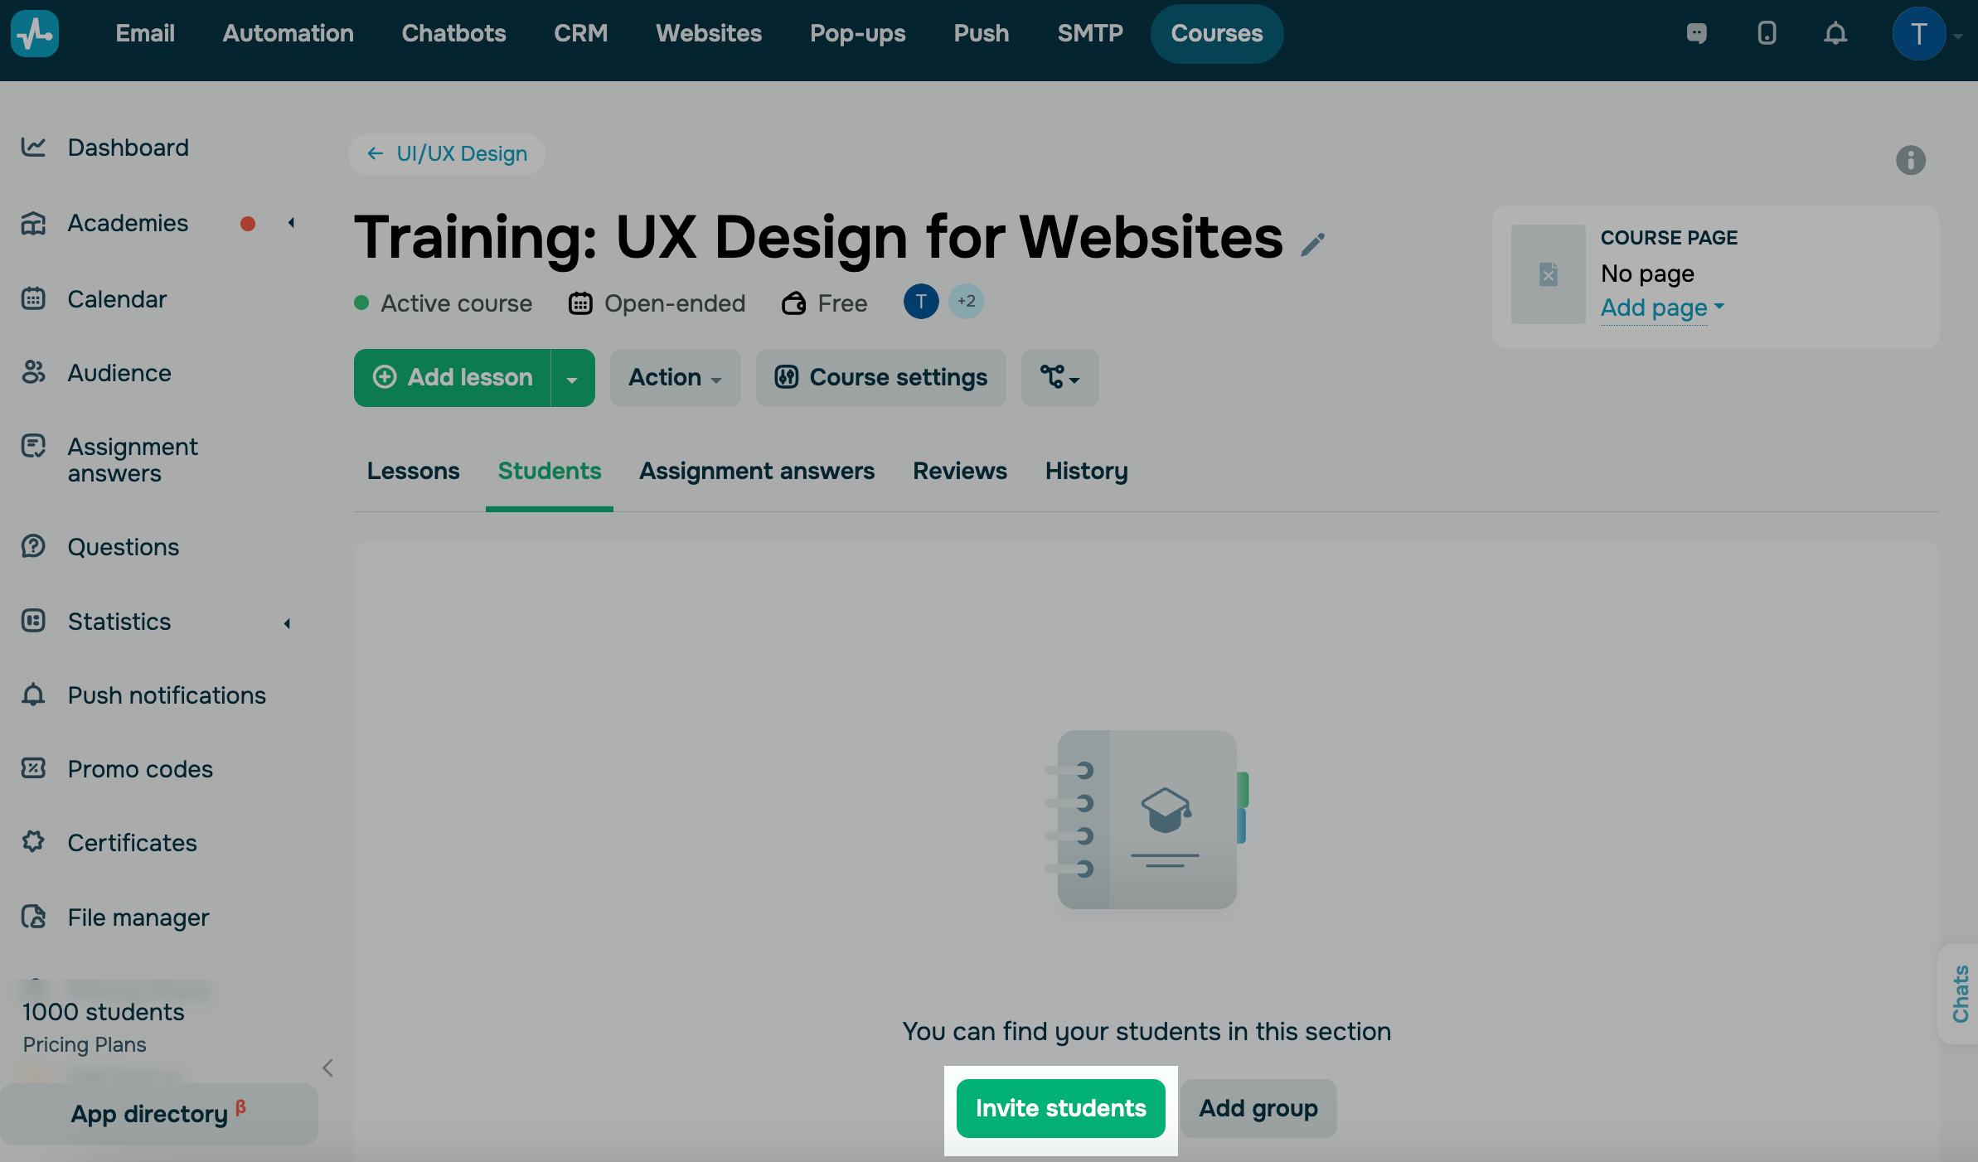Open the Action dropdown menu
Screen dimensions: 1978x1162
675,378
